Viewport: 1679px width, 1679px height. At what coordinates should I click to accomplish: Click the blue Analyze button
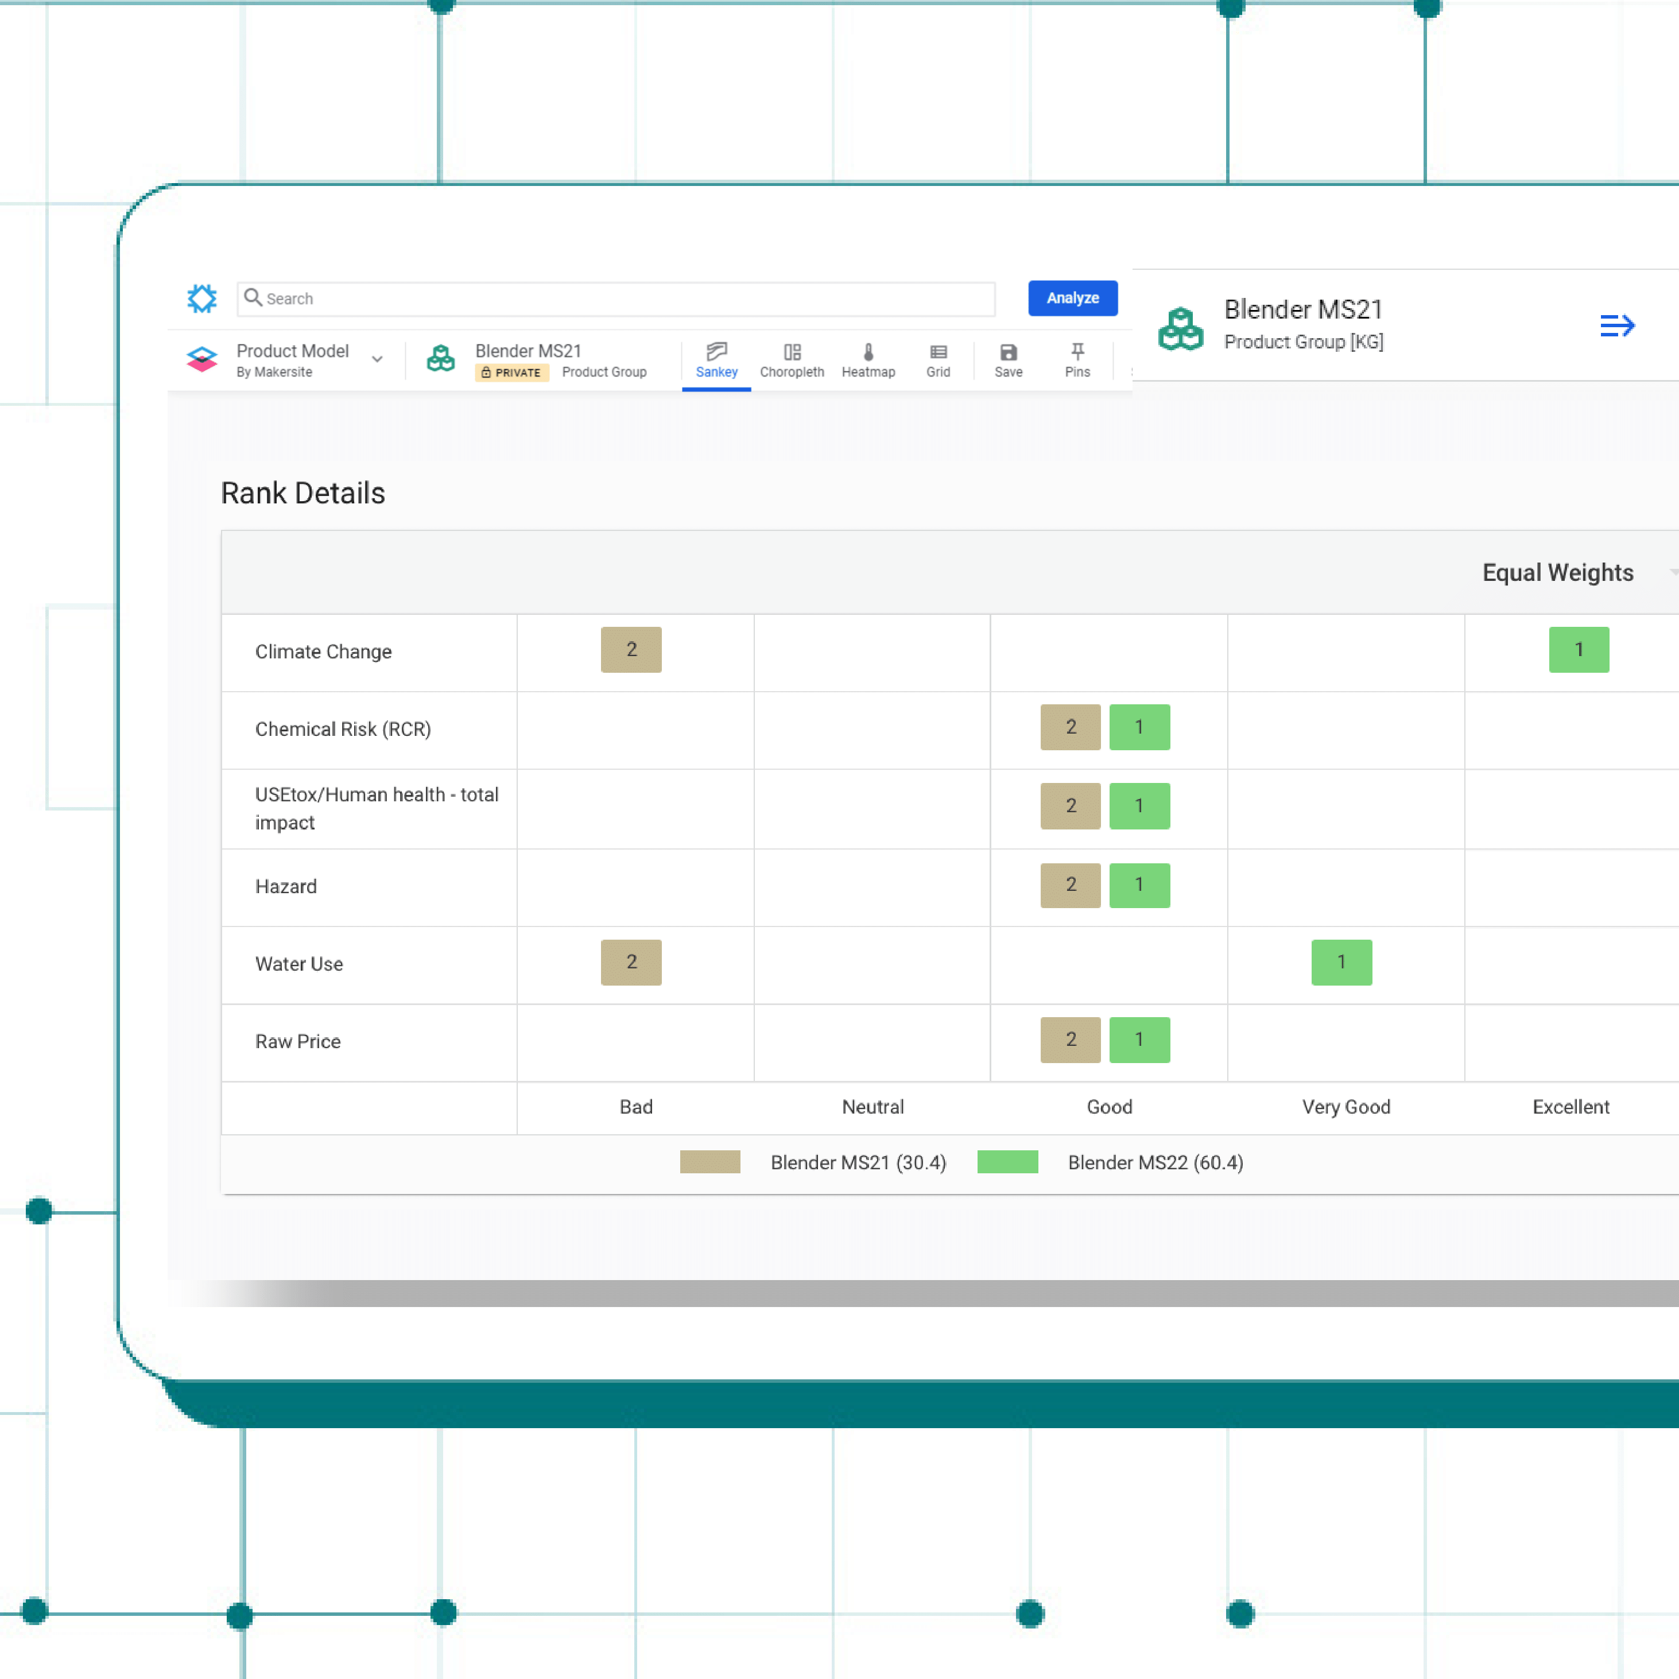pyautogui.click(x=1072, y=298)
